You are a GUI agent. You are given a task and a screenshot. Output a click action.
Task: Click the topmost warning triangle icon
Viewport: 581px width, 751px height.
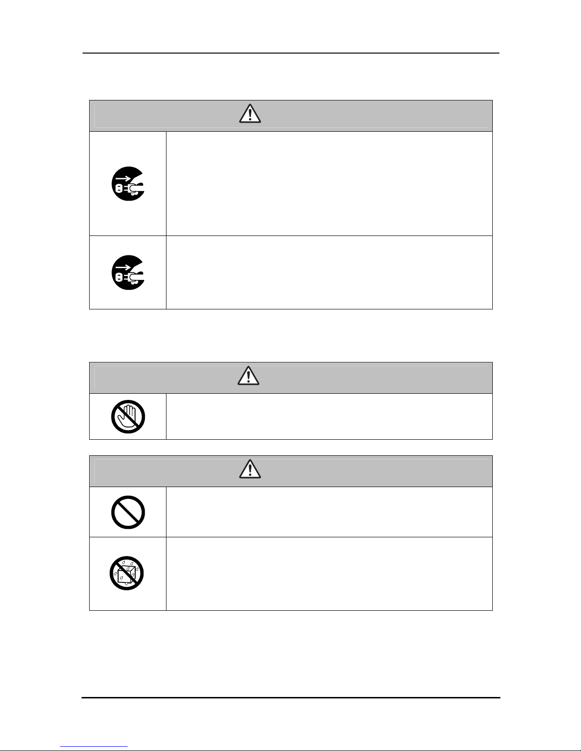250,114
